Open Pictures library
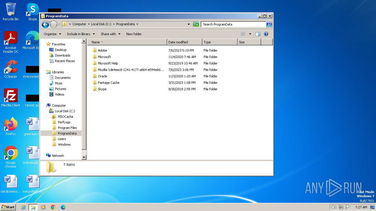376x211 pixels. (x=61, y=89)
